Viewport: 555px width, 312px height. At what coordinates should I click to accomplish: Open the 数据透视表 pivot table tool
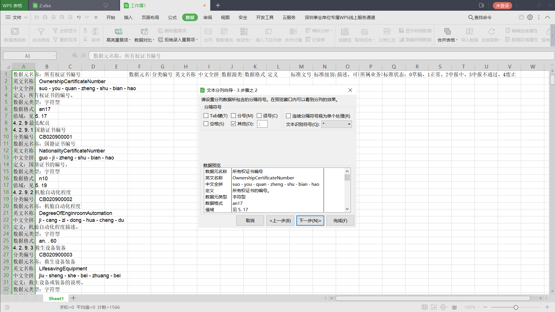point(15,35)
